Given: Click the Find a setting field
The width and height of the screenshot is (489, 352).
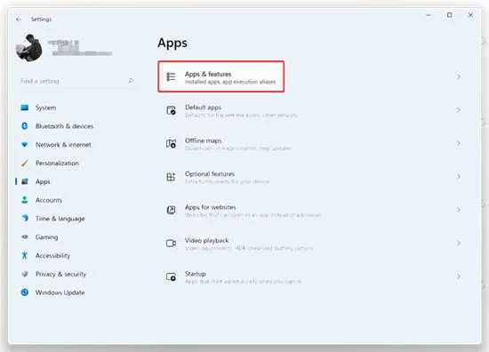Looking at the screenshot, I should [77, 81].
